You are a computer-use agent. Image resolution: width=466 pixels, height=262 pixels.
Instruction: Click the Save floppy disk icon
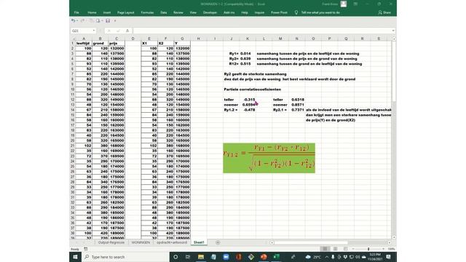click(x=108, y=21)
